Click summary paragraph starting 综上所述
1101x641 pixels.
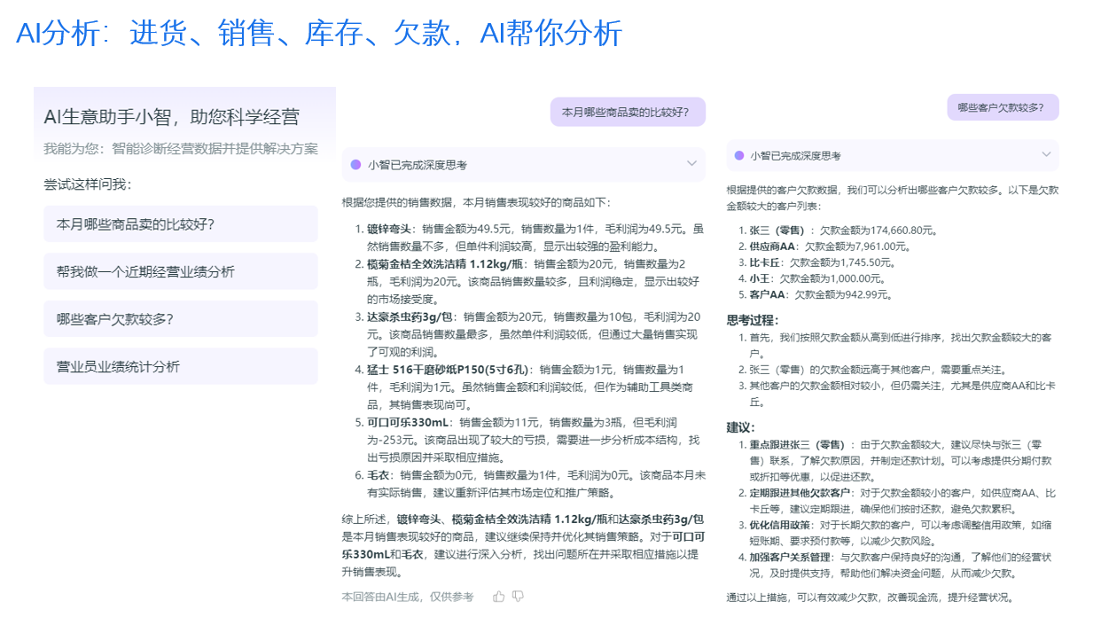pos(524,544)
